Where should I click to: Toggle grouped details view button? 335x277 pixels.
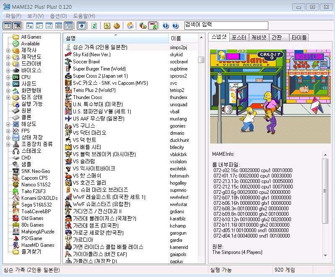coord(69,26)
